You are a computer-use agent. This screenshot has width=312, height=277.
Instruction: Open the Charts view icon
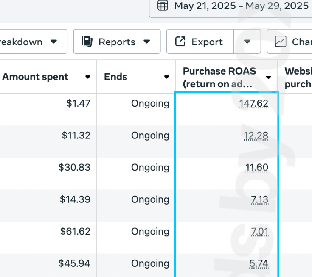tap(280, 42)
